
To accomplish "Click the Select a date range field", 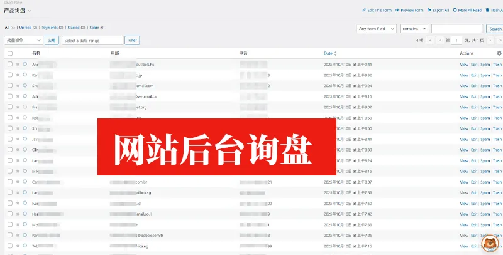I will point(92,40).
